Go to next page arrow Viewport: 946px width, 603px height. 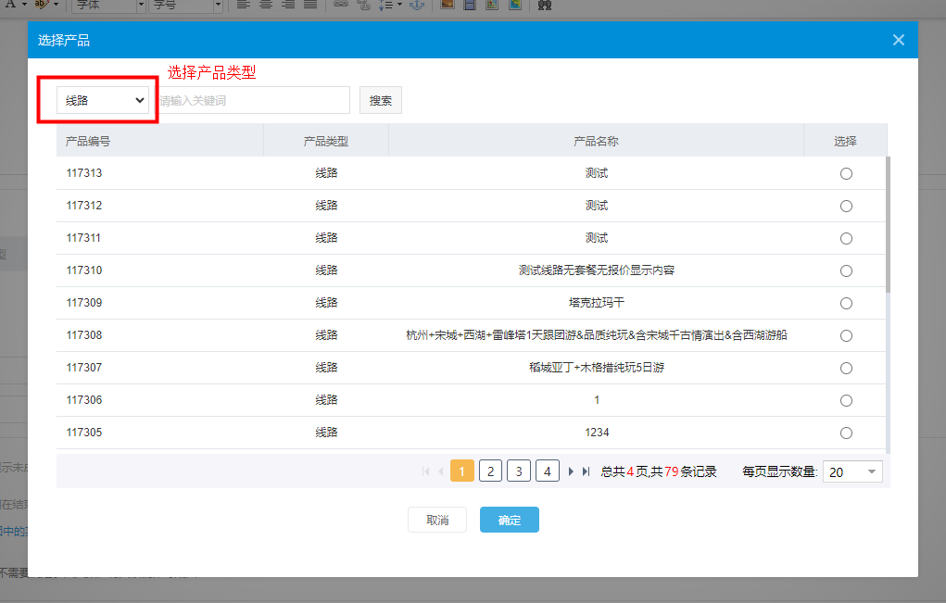(x=572, y=471)
